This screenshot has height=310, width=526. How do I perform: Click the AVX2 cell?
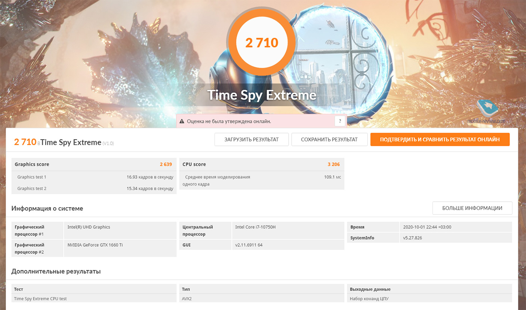coord(262,298)
